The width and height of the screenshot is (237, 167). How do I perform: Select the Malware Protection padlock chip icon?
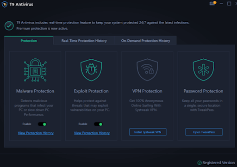coord(35,70)
